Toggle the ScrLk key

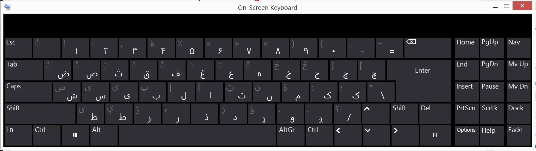(492, 114)
